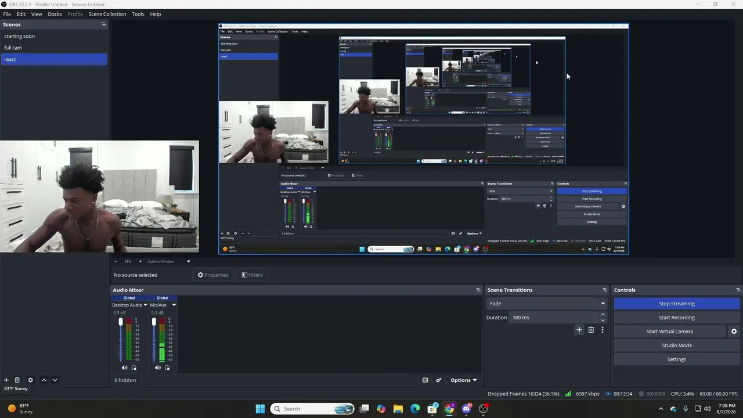Open the Scene Collection menu

click(107, 14)
